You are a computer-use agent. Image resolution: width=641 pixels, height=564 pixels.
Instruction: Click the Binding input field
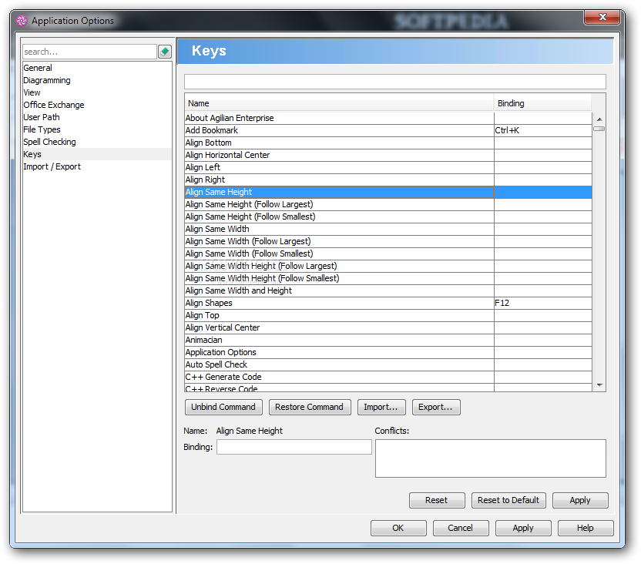click(x=294, y=447)
